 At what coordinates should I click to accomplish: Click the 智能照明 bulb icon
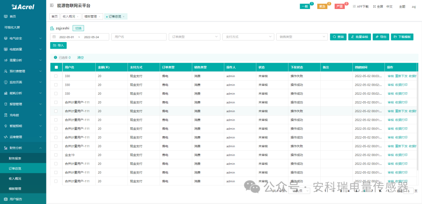pos(5,126)
